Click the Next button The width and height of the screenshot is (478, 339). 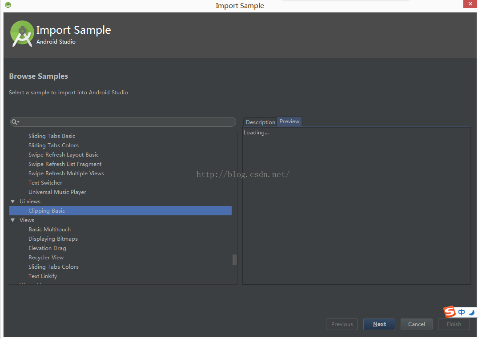coord(379,324)
